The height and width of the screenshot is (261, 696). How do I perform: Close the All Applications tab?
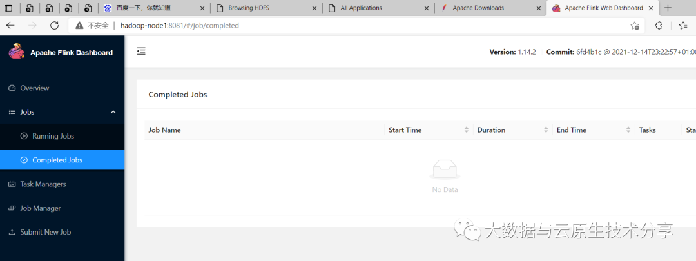tap(427, 8)
